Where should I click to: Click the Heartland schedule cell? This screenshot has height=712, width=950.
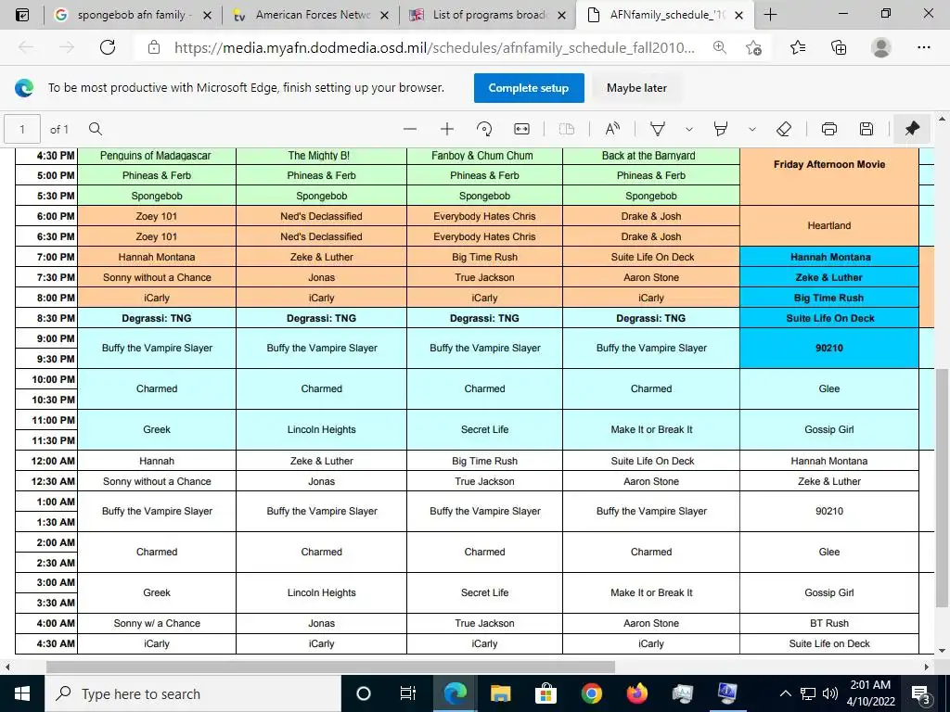[829, 226]
